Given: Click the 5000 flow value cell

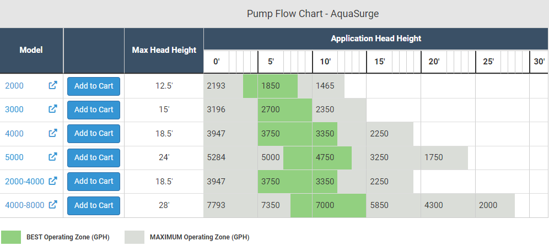Looking at the screenshot, I should 271,157.
